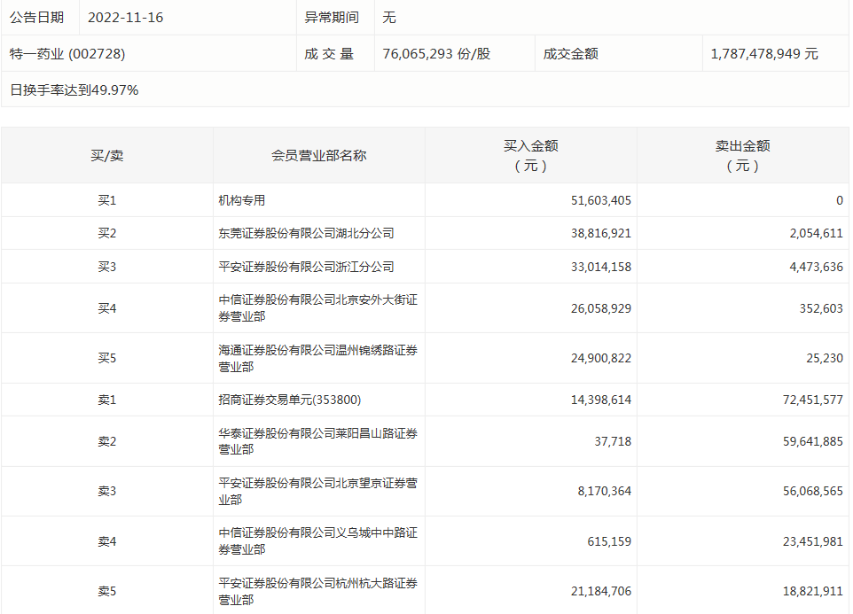
Task: Select buy amount 33,014,158
Action: coord(600,267)
